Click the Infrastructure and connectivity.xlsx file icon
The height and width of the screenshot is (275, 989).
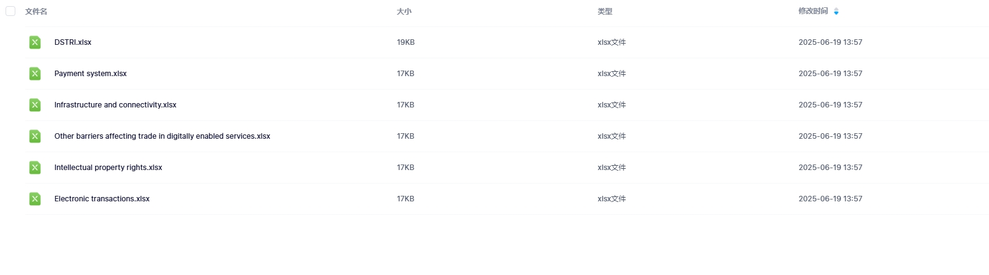pyautogui.click(x=35, y=105)
